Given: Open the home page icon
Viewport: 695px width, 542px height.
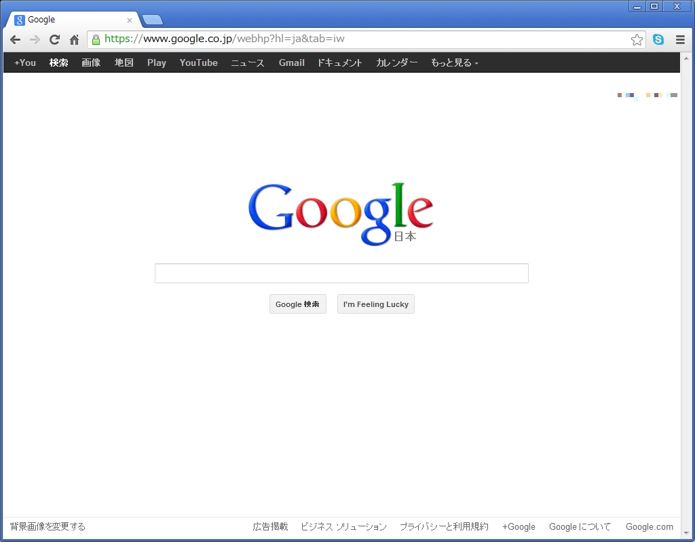Looking at the screenshot, I should click(x=74, y=40).
